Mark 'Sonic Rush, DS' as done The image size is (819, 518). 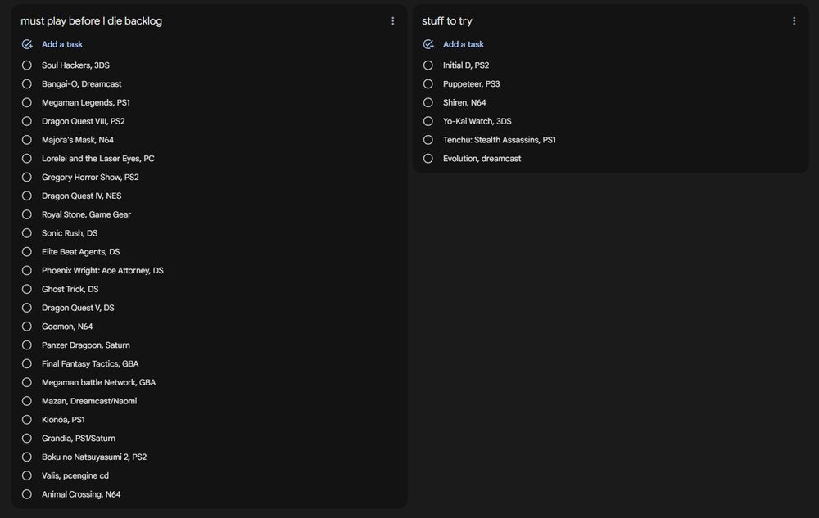coord(27,233)
